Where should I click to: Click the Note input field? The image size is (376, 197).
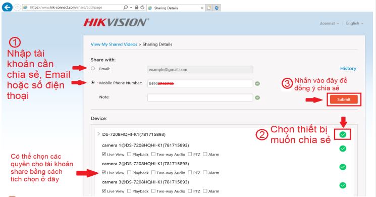coord(200,97)
